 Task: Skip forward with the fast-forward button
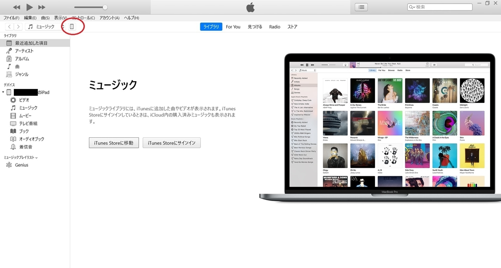[x=42, y=7]
